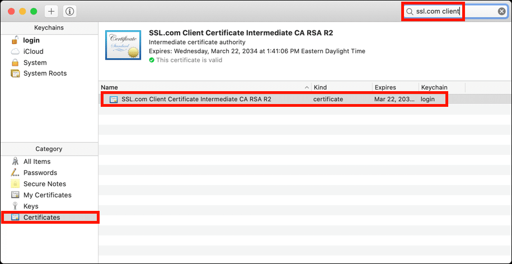Click the plus button to add keychain item
512x264 pixels.
pyautogui.click(x=51, y=11)
